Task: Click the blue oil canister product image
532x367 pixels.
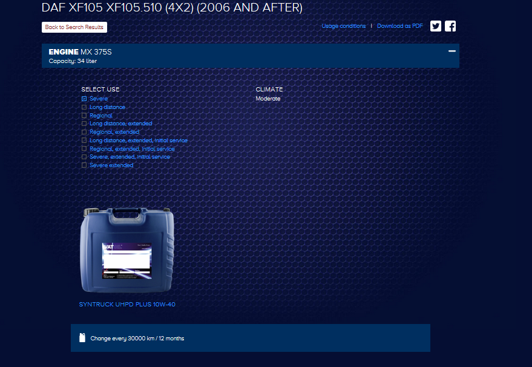Action: tap(127, 250)
